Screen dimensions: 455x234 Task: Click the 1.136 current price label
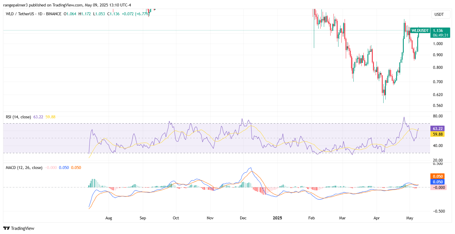(x=438, y=30)
